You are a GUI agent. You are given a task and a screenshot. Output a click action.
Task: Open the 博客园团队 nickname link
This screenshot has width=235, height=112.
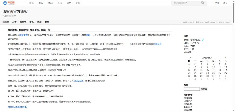click(x=196, y=40)
